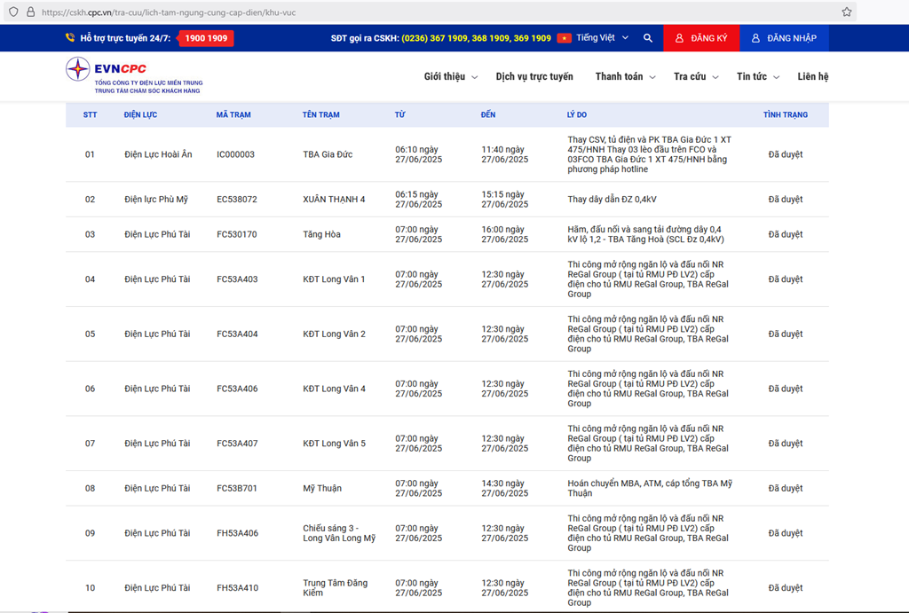The image size is (909, 613).
Task: Click the MÃ TRẠM column header
Action: pos(233,114)
